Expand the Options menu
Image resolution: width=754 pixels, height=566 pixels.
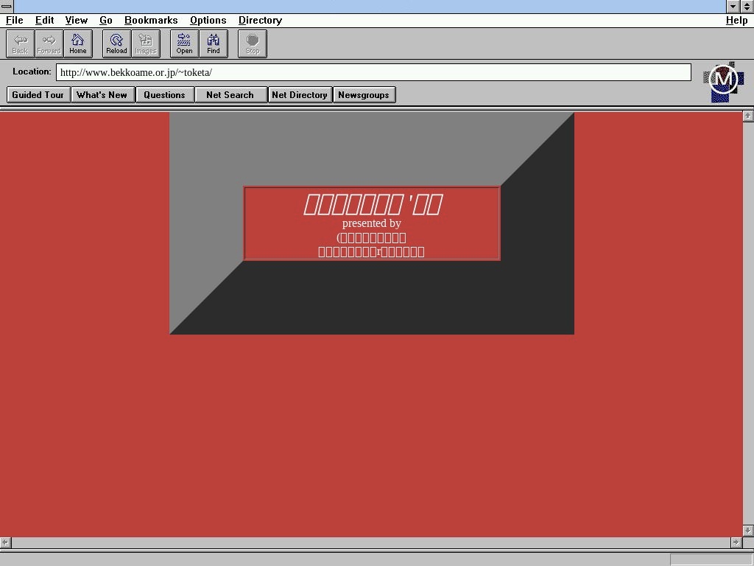(208, 20)
